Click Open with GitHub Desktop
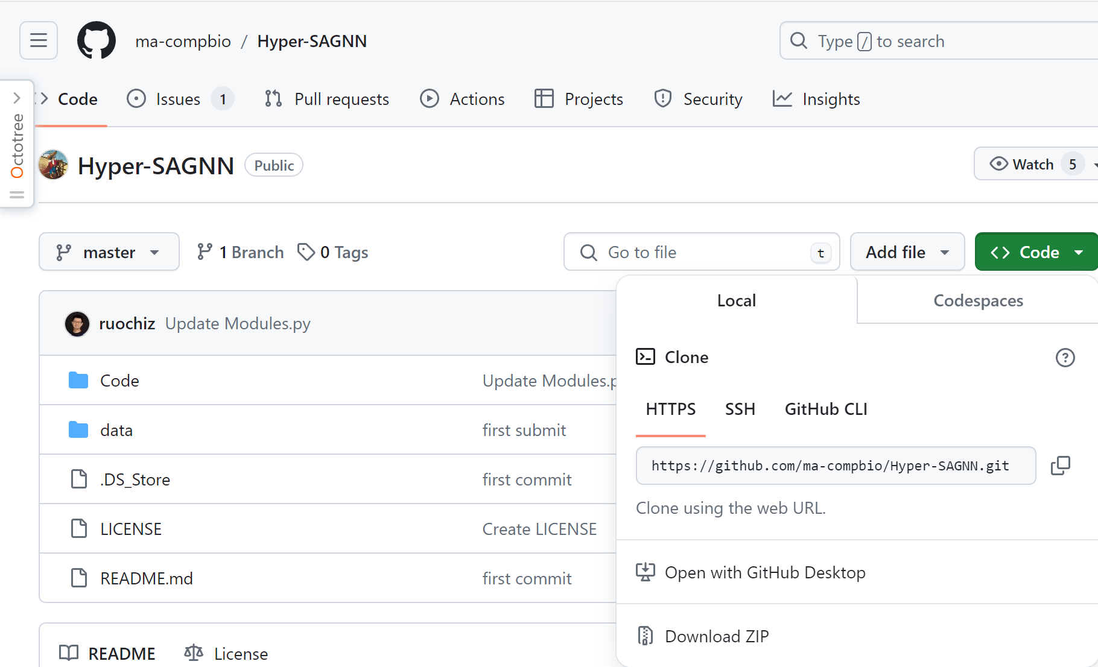The width and height of the screenshot is (1098, 667). [x=751, y=572]
